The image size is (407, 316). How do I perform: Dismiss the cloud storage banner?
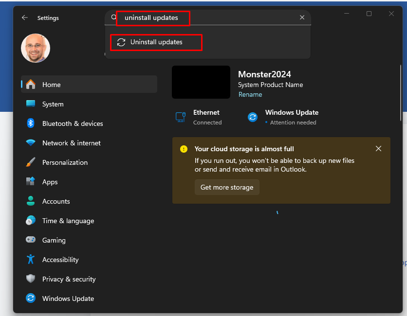pyautogui.click(x=378, y=149)
